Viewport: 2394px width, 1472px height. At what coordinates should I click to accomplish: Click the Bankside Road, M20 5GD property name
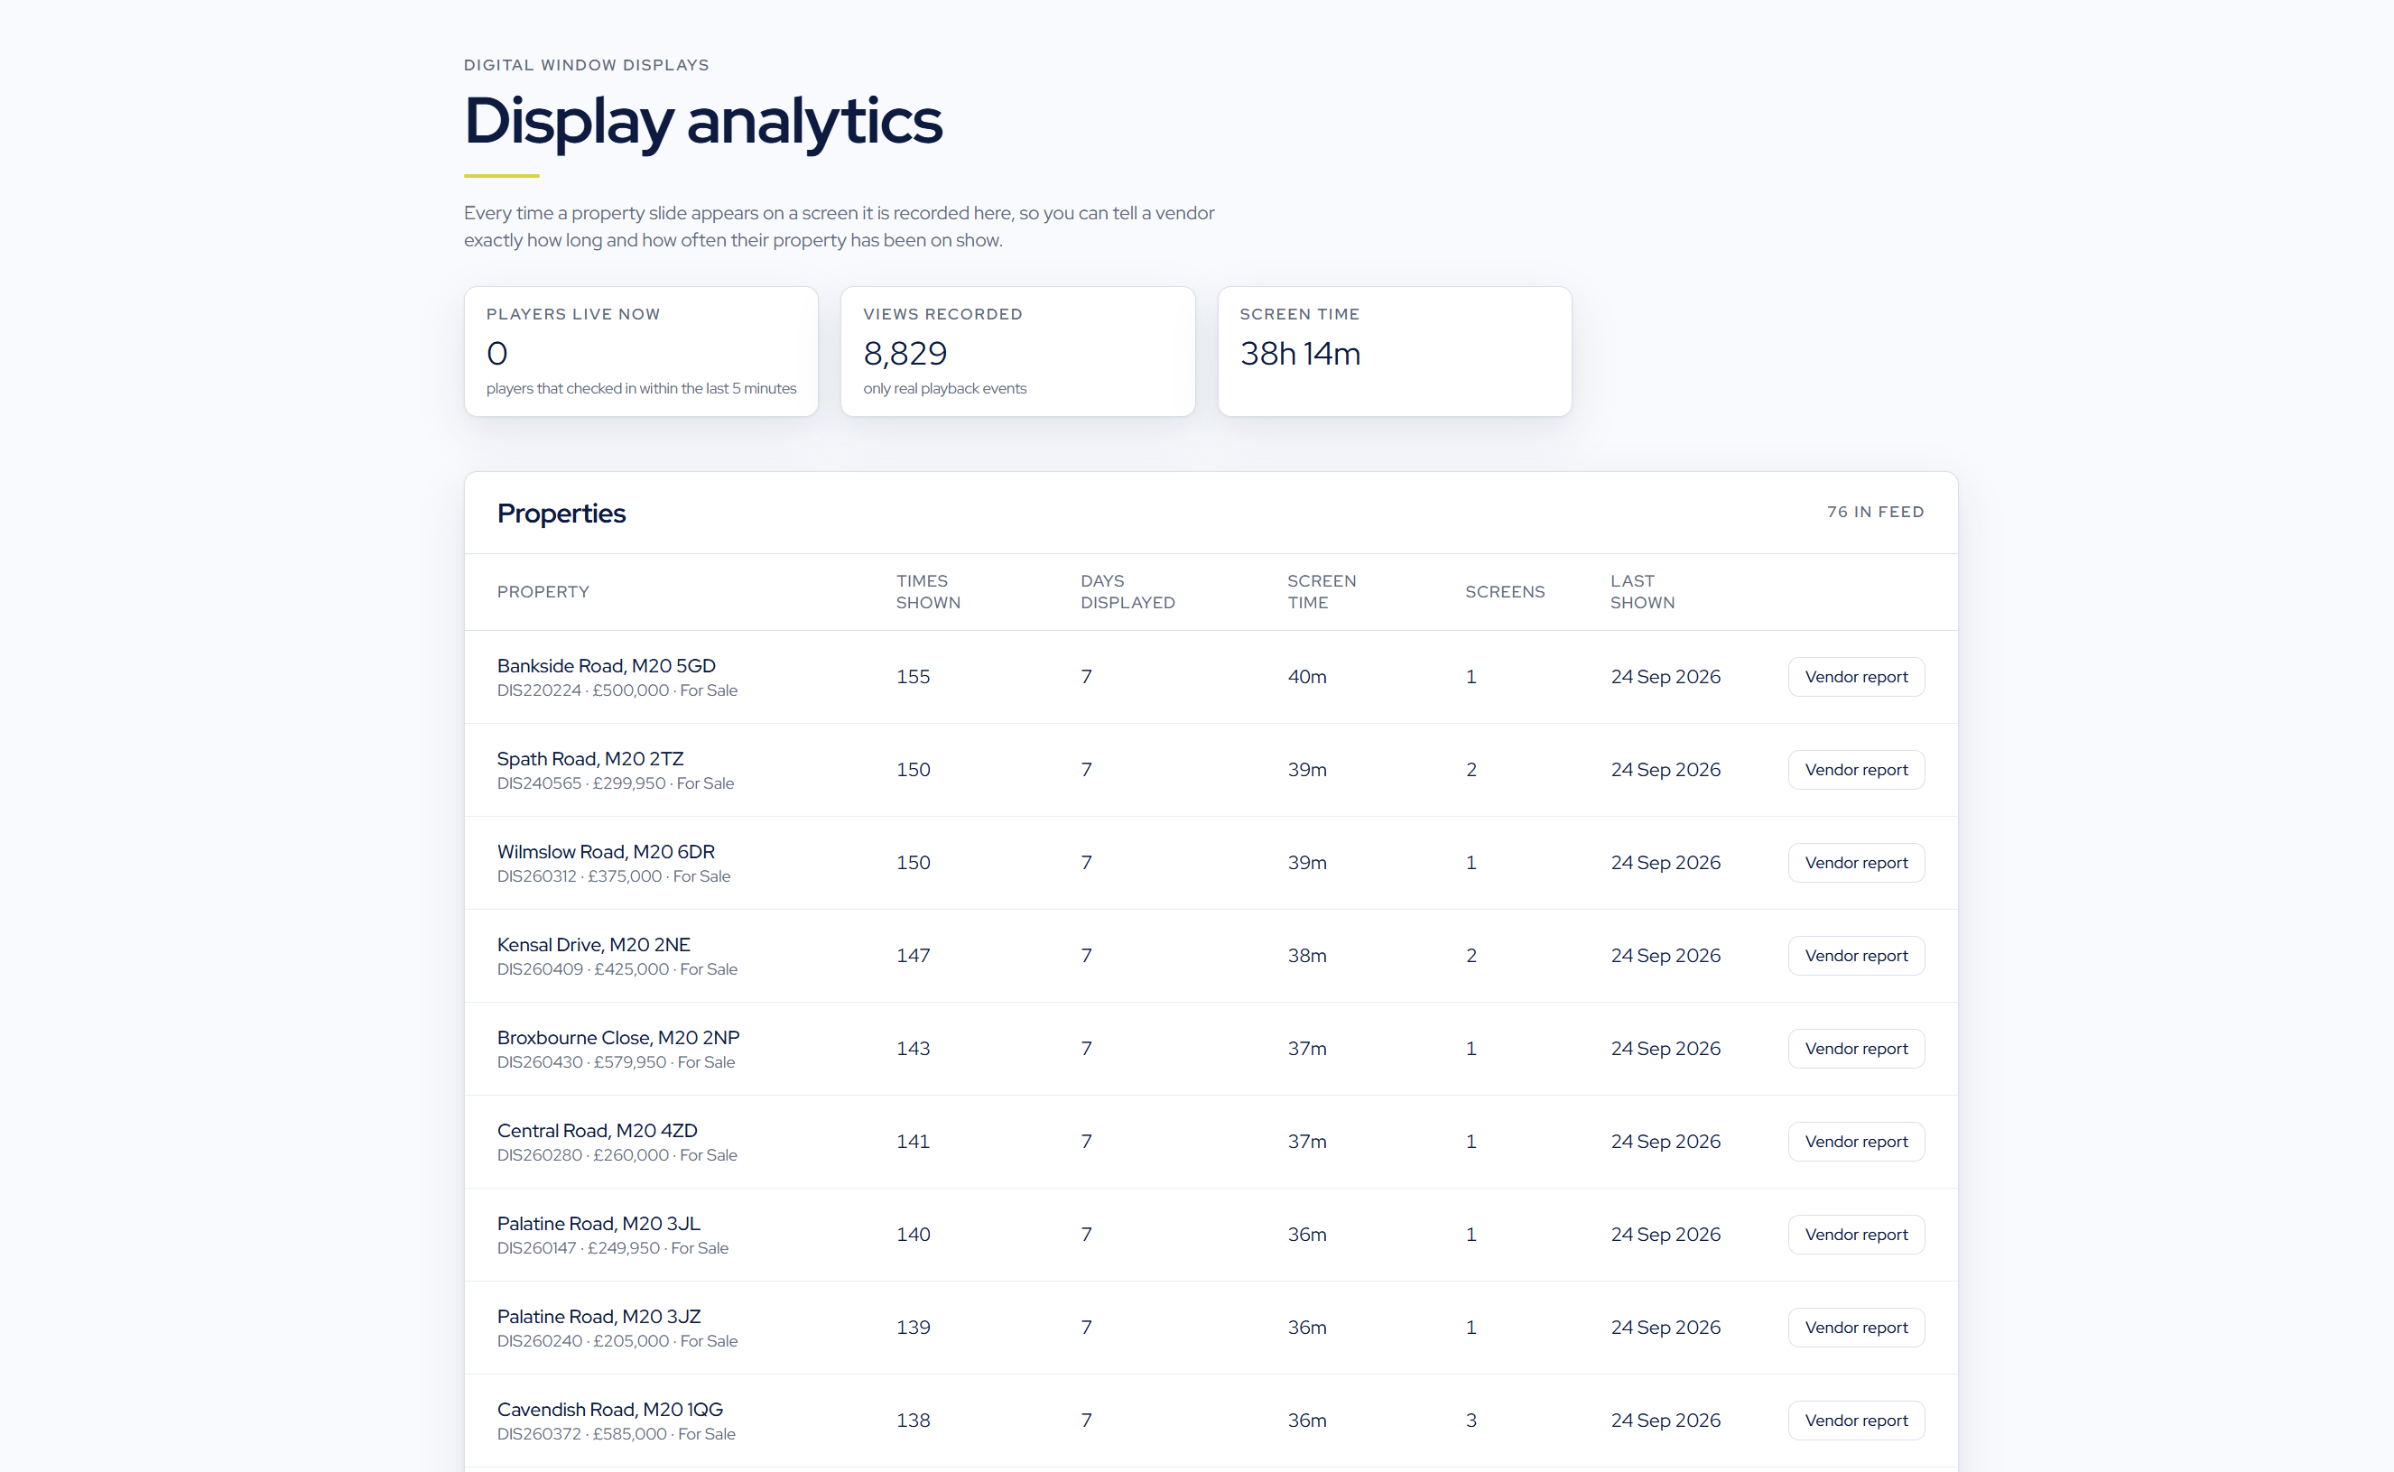pos(606,666)
